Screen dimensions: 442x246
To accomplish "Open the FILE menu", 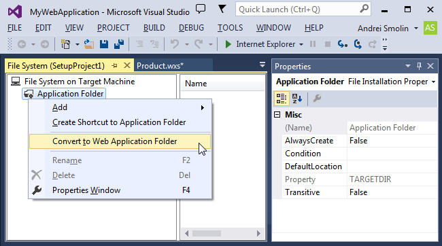I will click(15, 28).
